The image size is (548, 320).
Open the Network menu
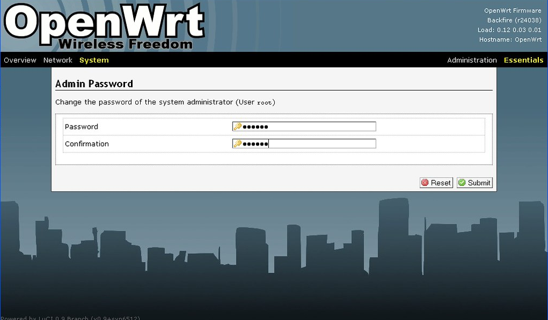[x=58, y=60]
